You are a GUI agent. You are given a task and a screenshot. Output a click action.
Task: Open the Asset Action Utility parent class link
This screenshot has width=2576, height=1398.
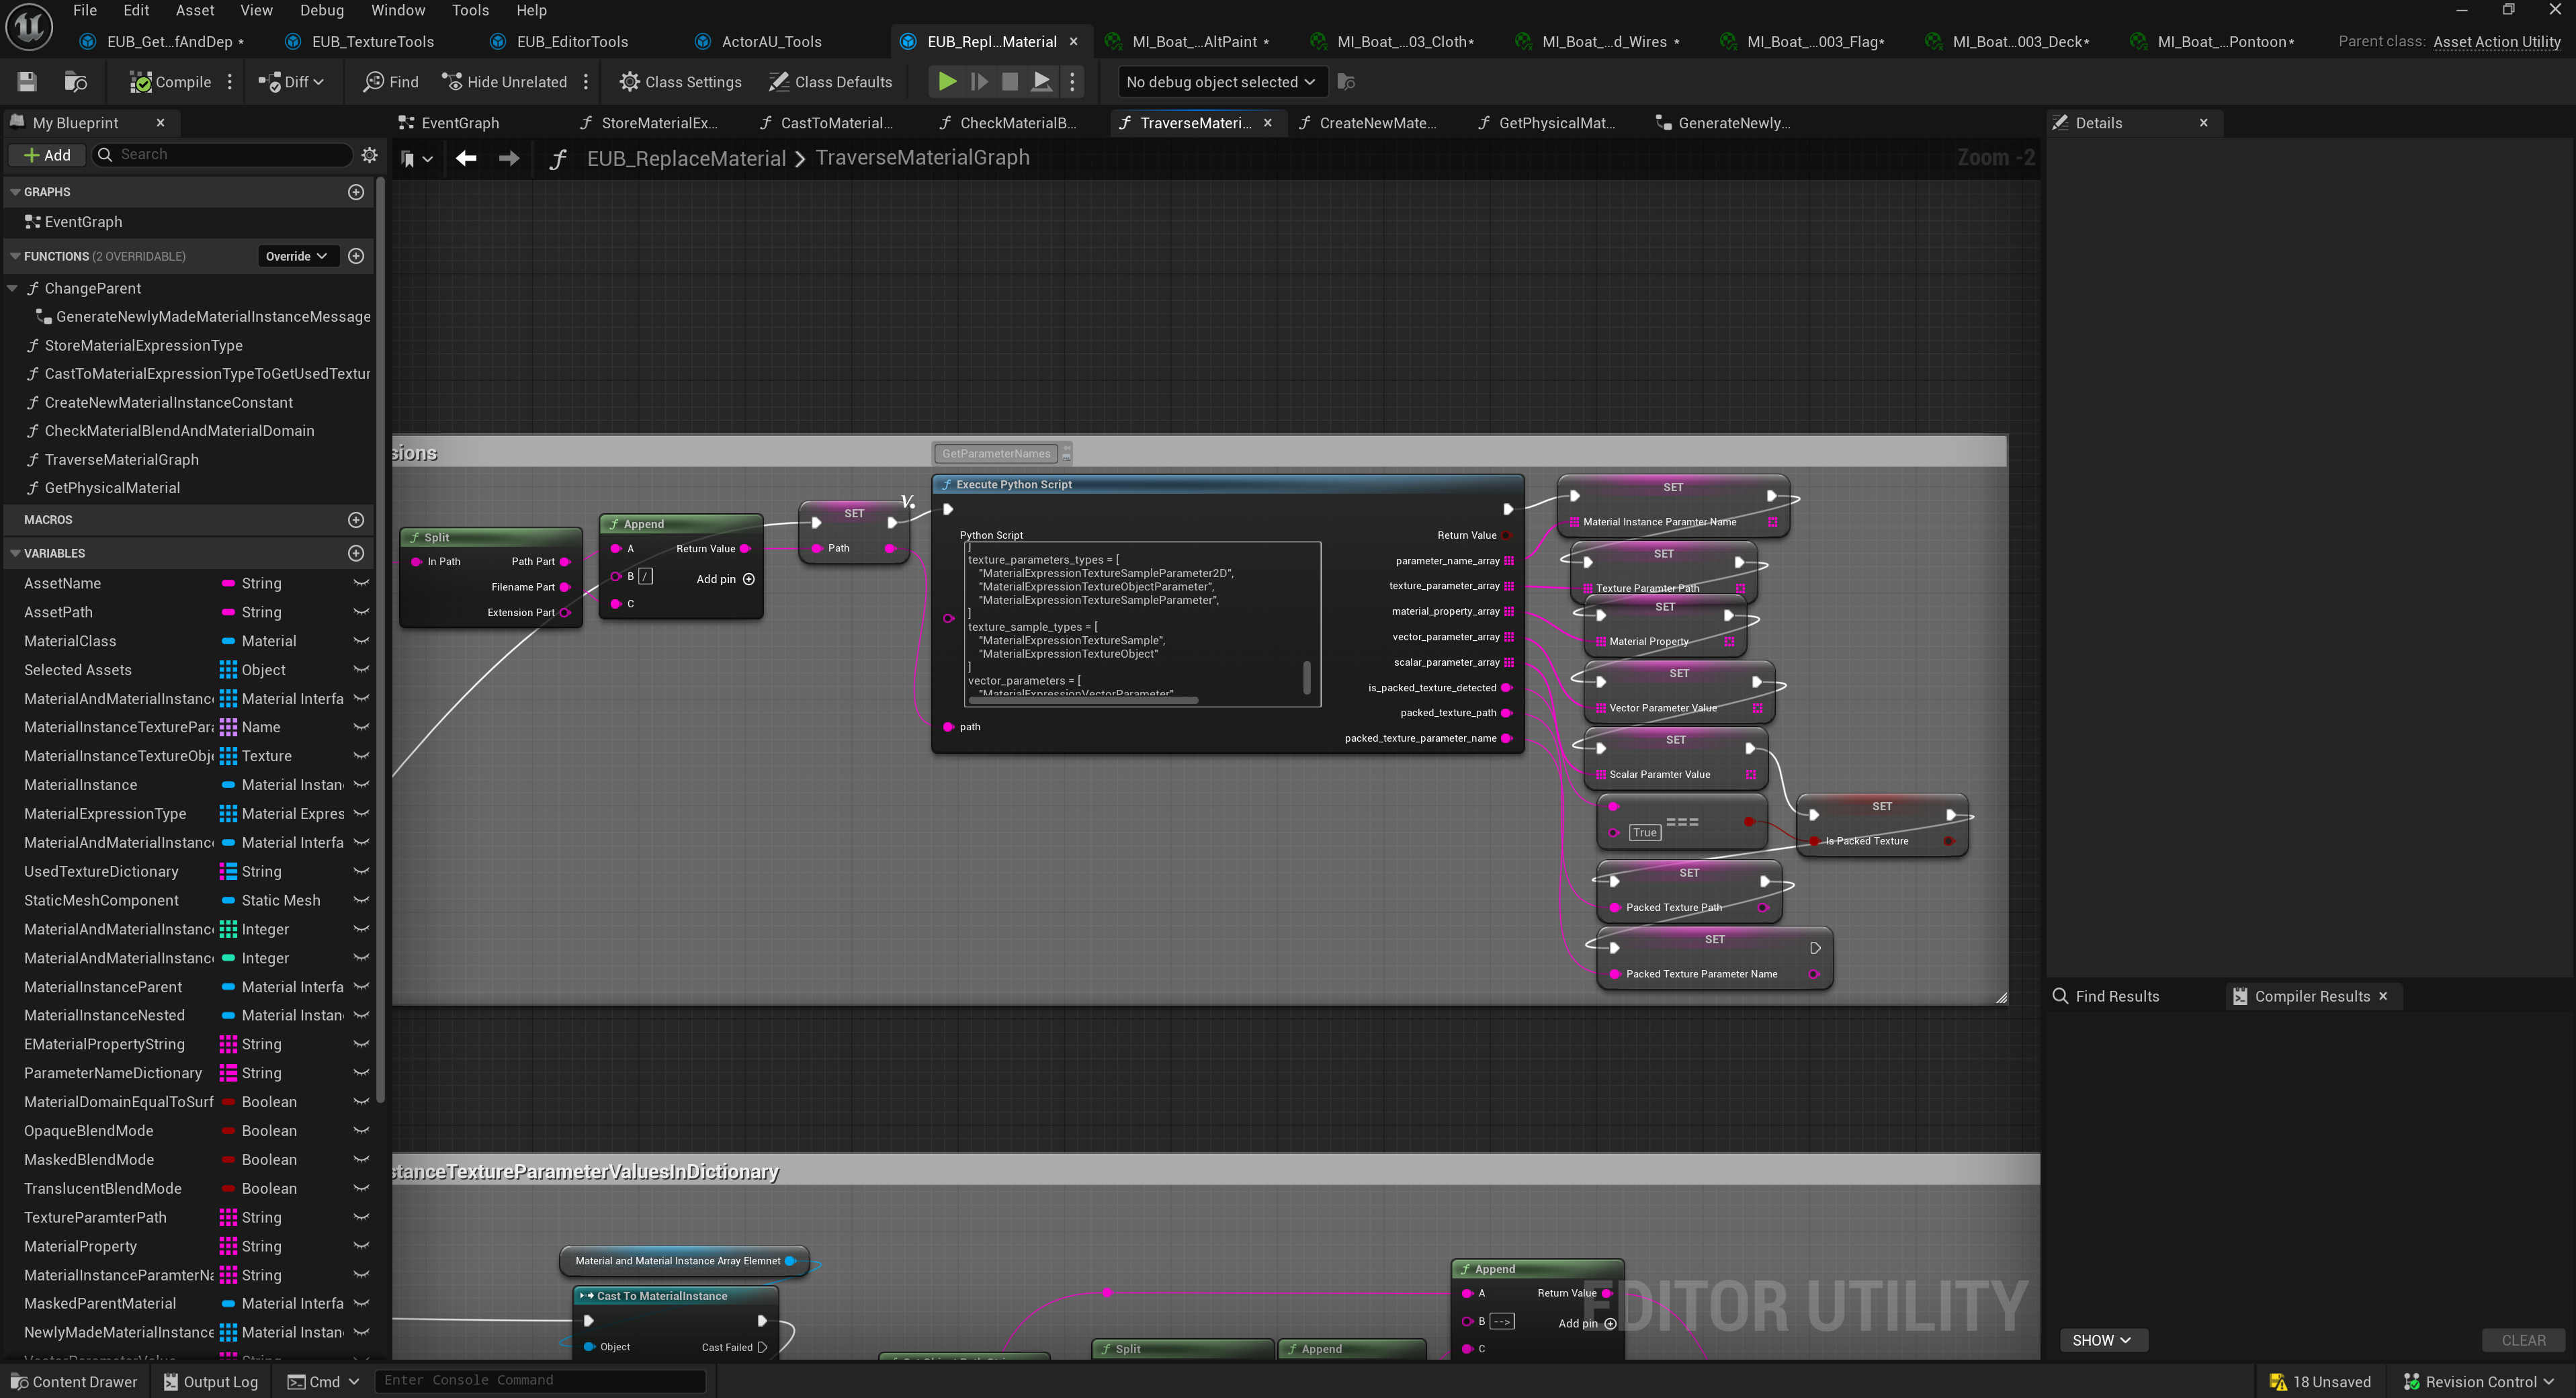[x=2496, y=42]
